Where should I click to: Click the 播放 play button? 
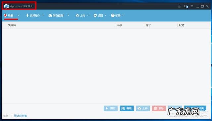(111, 108)
